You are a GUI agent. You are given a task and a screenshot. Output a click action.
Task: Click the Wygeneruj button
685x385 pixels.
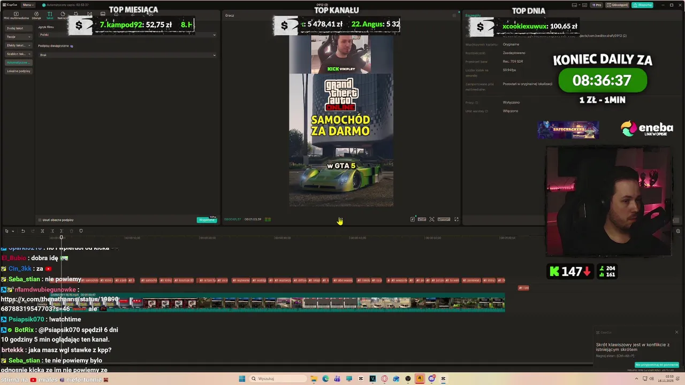click(x=207, y=220)
